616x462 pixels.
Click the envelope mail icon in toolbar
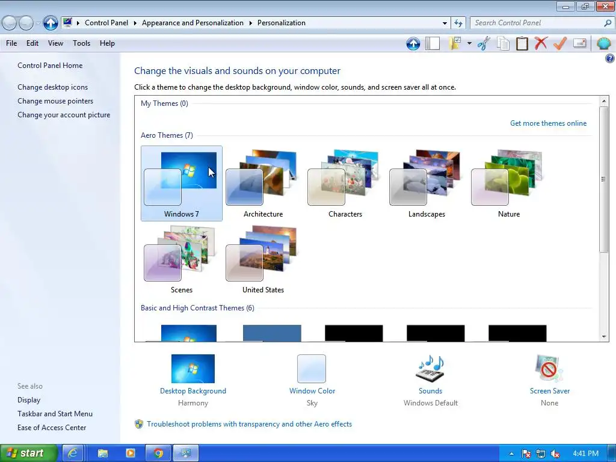pos(579,43)
